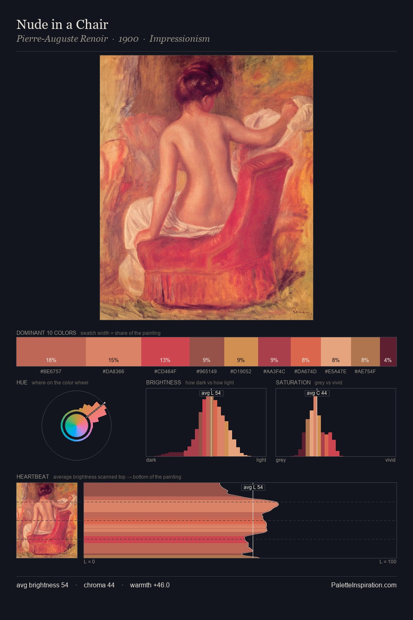Click the hue color wheel
This screenshot has width=413, height=620.
(x=76, y=425)
